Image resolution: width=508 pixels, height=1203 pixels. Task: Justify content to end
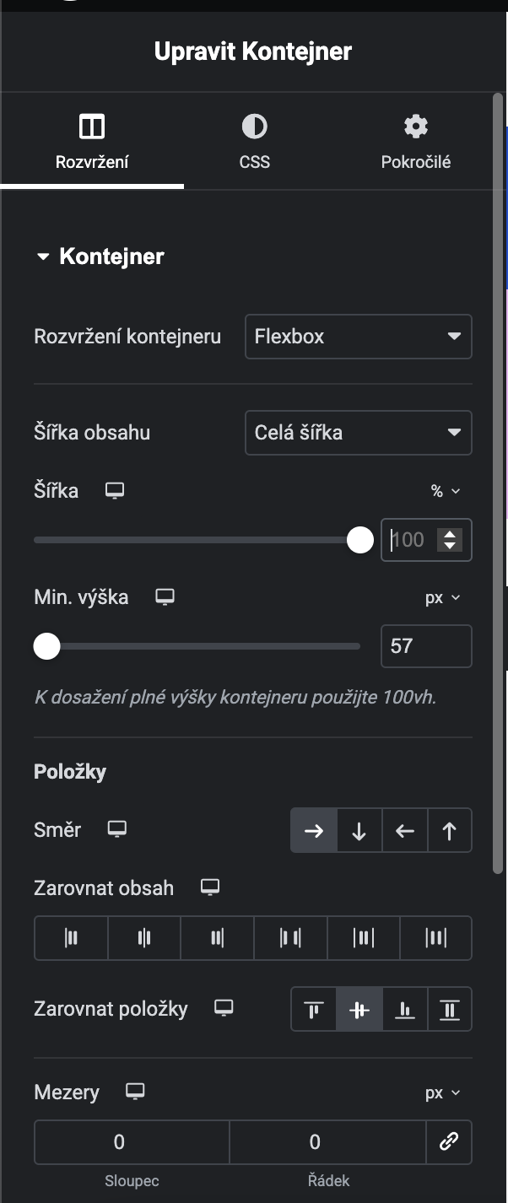pos(217,937)
